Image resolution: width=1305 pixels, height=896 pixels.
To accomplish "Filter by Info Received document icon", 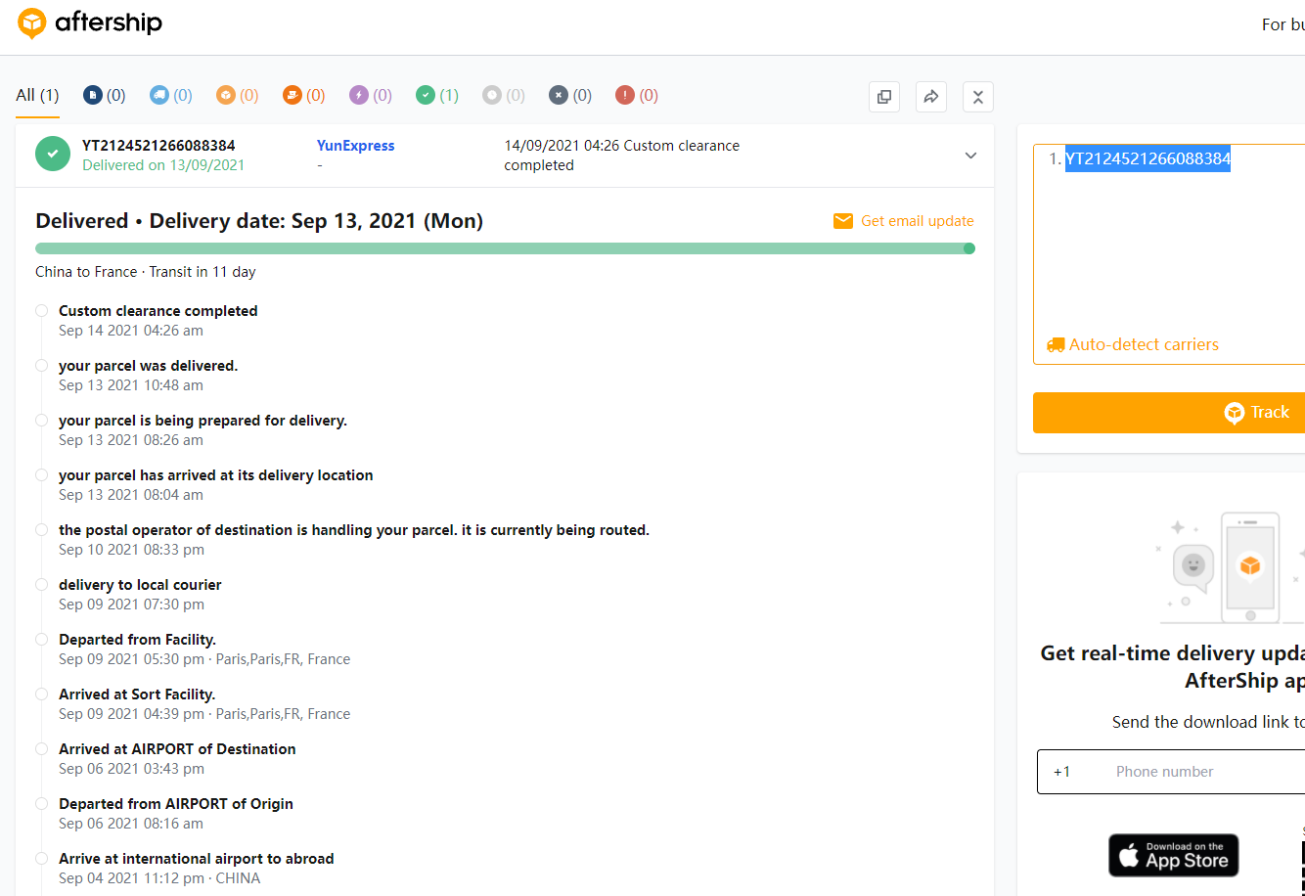I will click(93, 95).
